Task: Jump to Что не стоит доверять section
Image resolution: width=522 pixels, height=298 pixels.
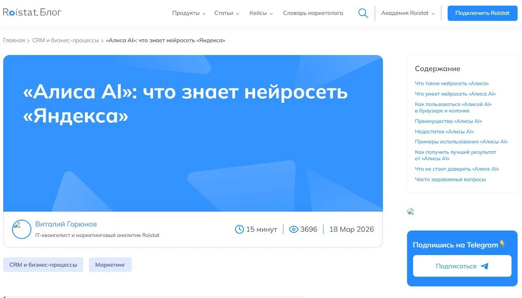Action: click(457, 169)
